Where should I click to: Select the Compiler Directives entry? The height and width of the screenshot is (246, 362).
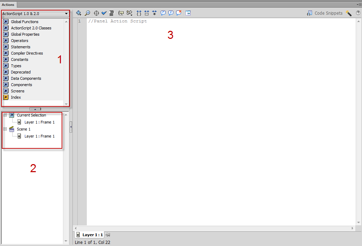click(27, 53)
